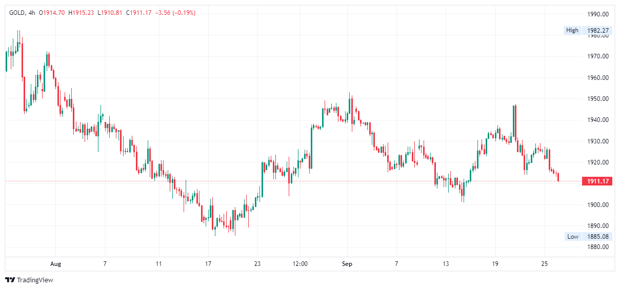Click the 1990.00 label at price axis top

point(598,14)
